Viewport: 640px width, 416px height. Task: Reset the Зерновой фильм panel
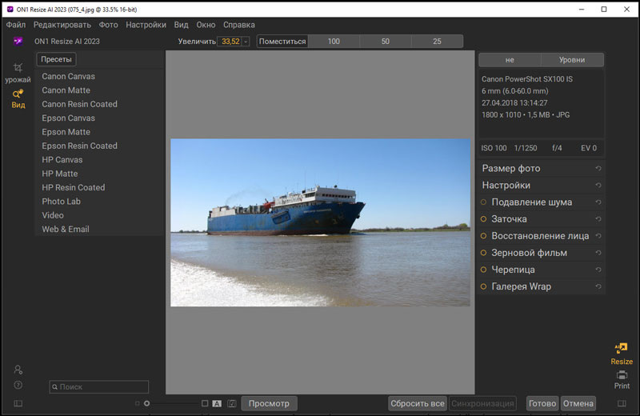pyautogui.click(x=598, y=253)
